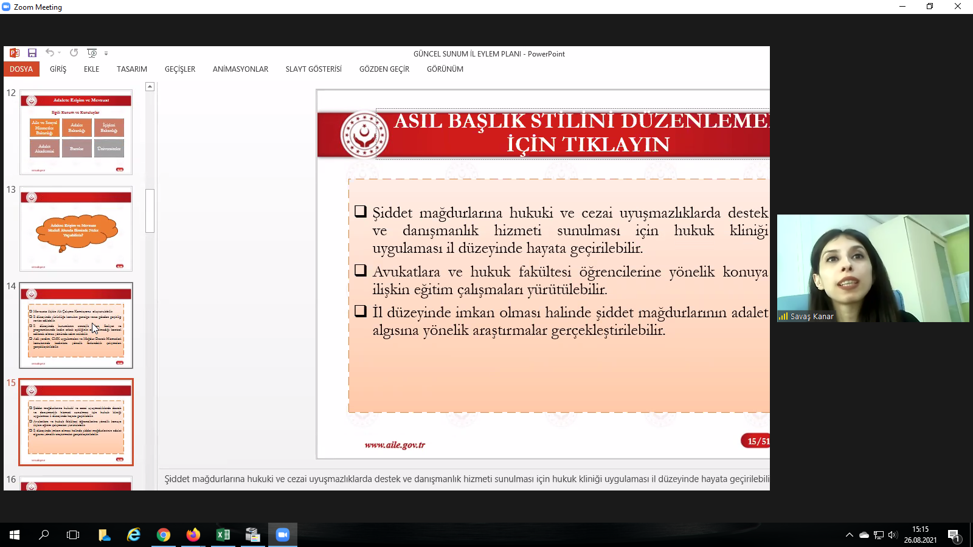Click the ministry logo emblem on the slide
Viewport: 973px width, 547px height.
364,134
